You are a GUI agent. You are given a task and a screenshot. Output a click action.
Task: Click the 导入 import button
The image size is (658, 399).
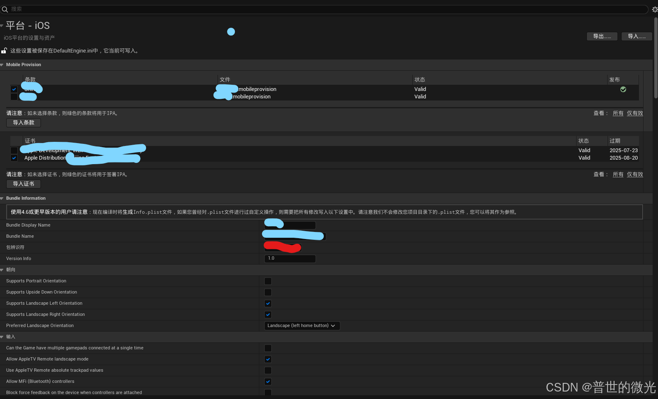coord(637,36)
